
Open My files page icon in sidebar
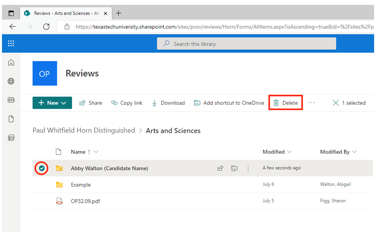click(x=11, y=119)
